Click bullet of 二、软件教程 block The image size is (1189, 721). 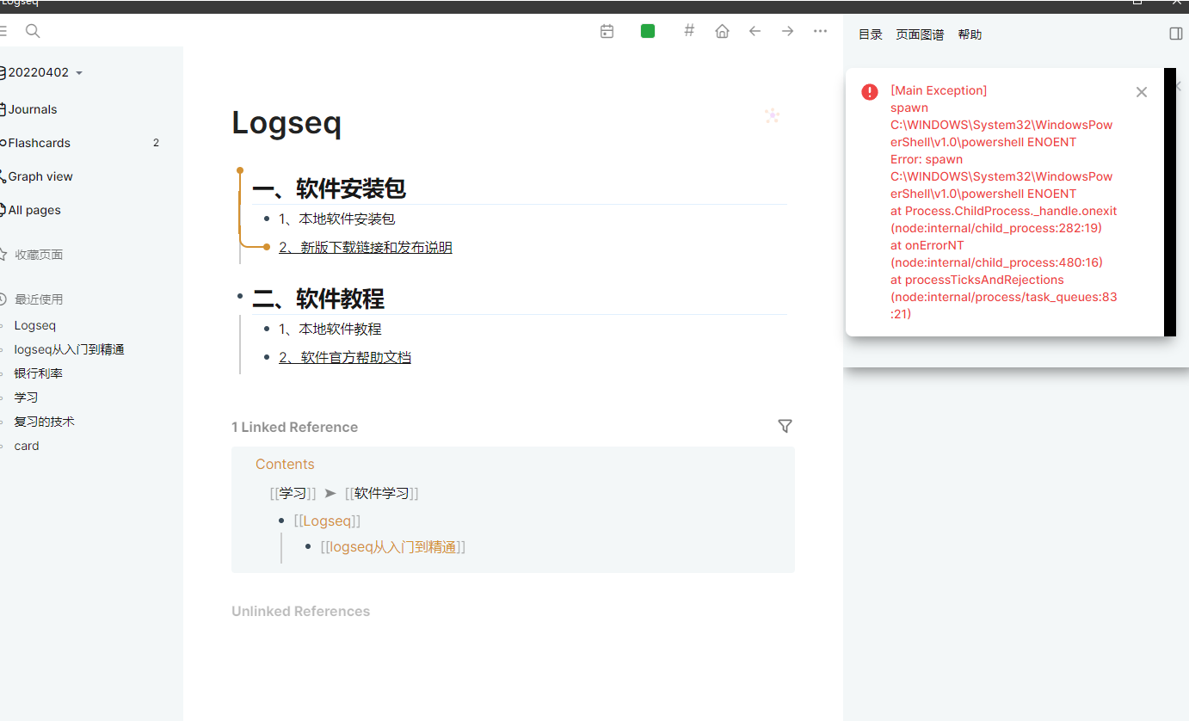[x=240, y=296]
